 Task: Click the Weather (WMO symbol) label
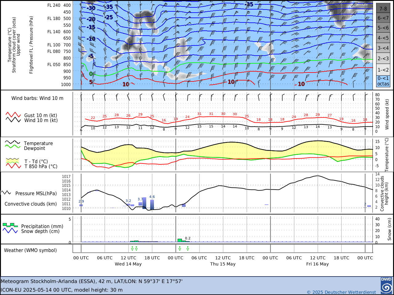pyautogui.click(x=30, y=250)
